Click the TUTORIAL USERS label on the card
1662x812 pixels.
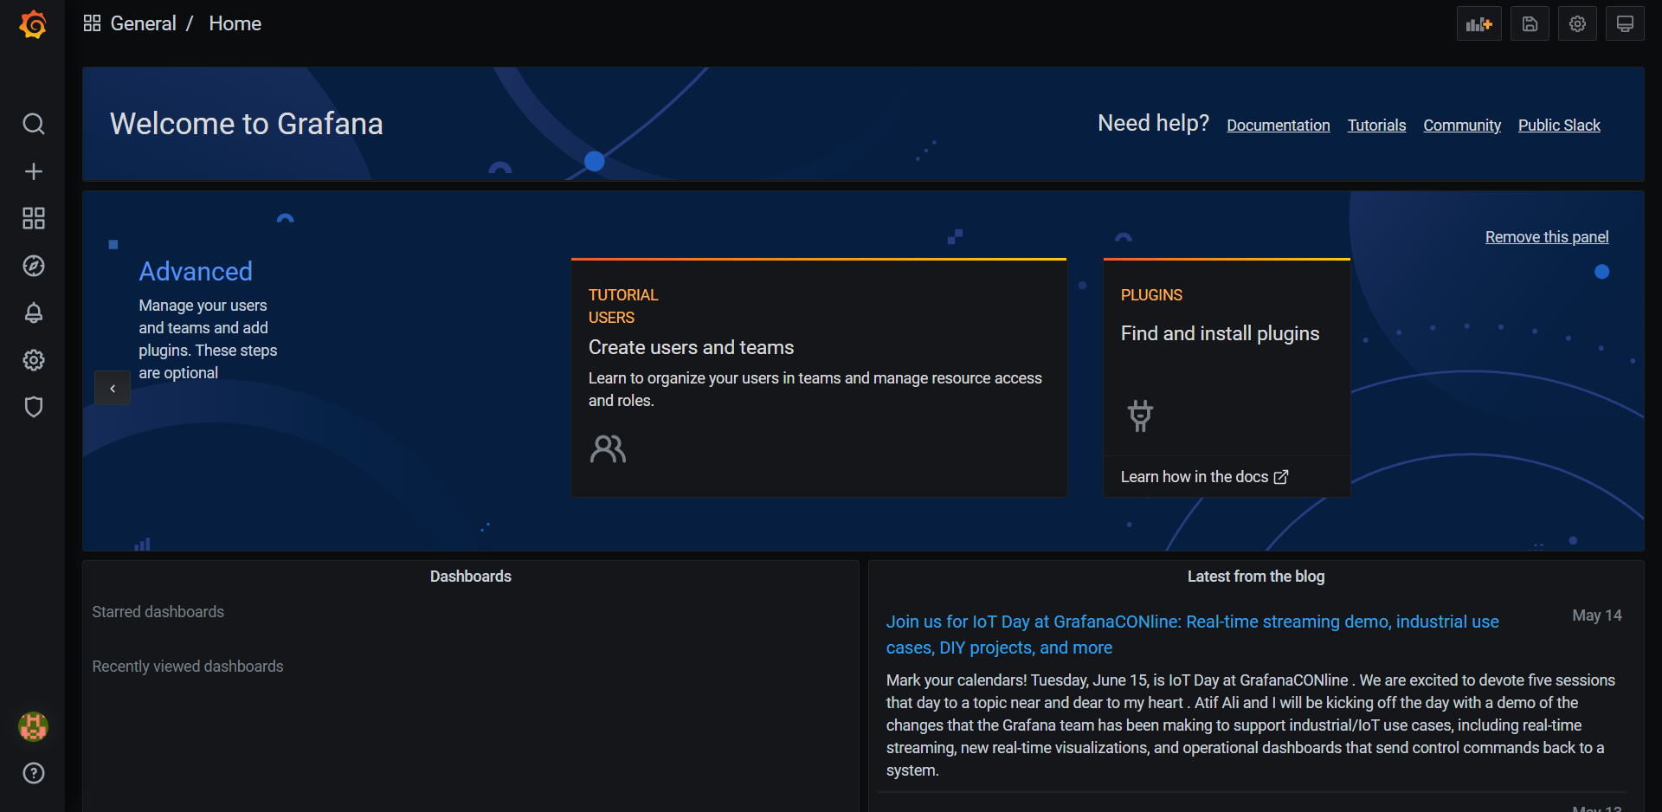[623, 306]
